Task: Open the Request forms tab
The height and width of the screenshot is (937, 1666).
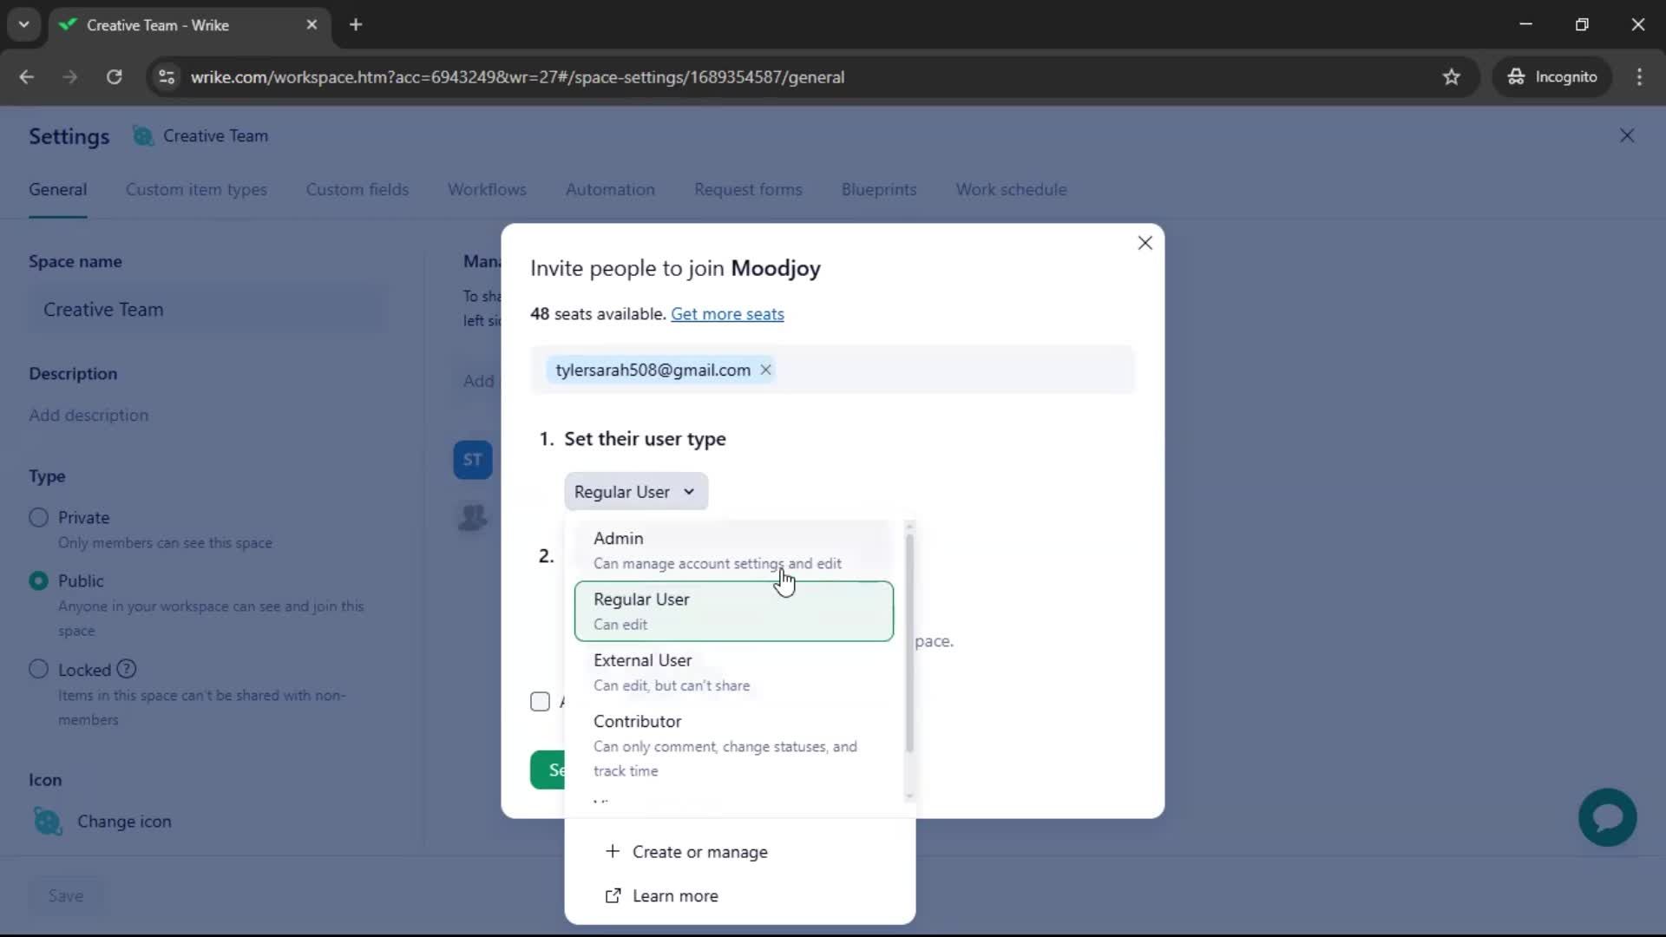Action: [x=748, y=189]
